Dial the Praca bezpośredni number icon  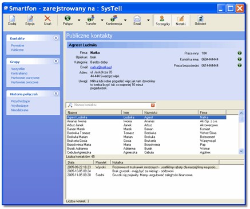(x=240, y=65)
